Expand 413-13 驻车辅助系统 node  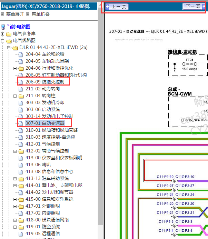[15, 179]
